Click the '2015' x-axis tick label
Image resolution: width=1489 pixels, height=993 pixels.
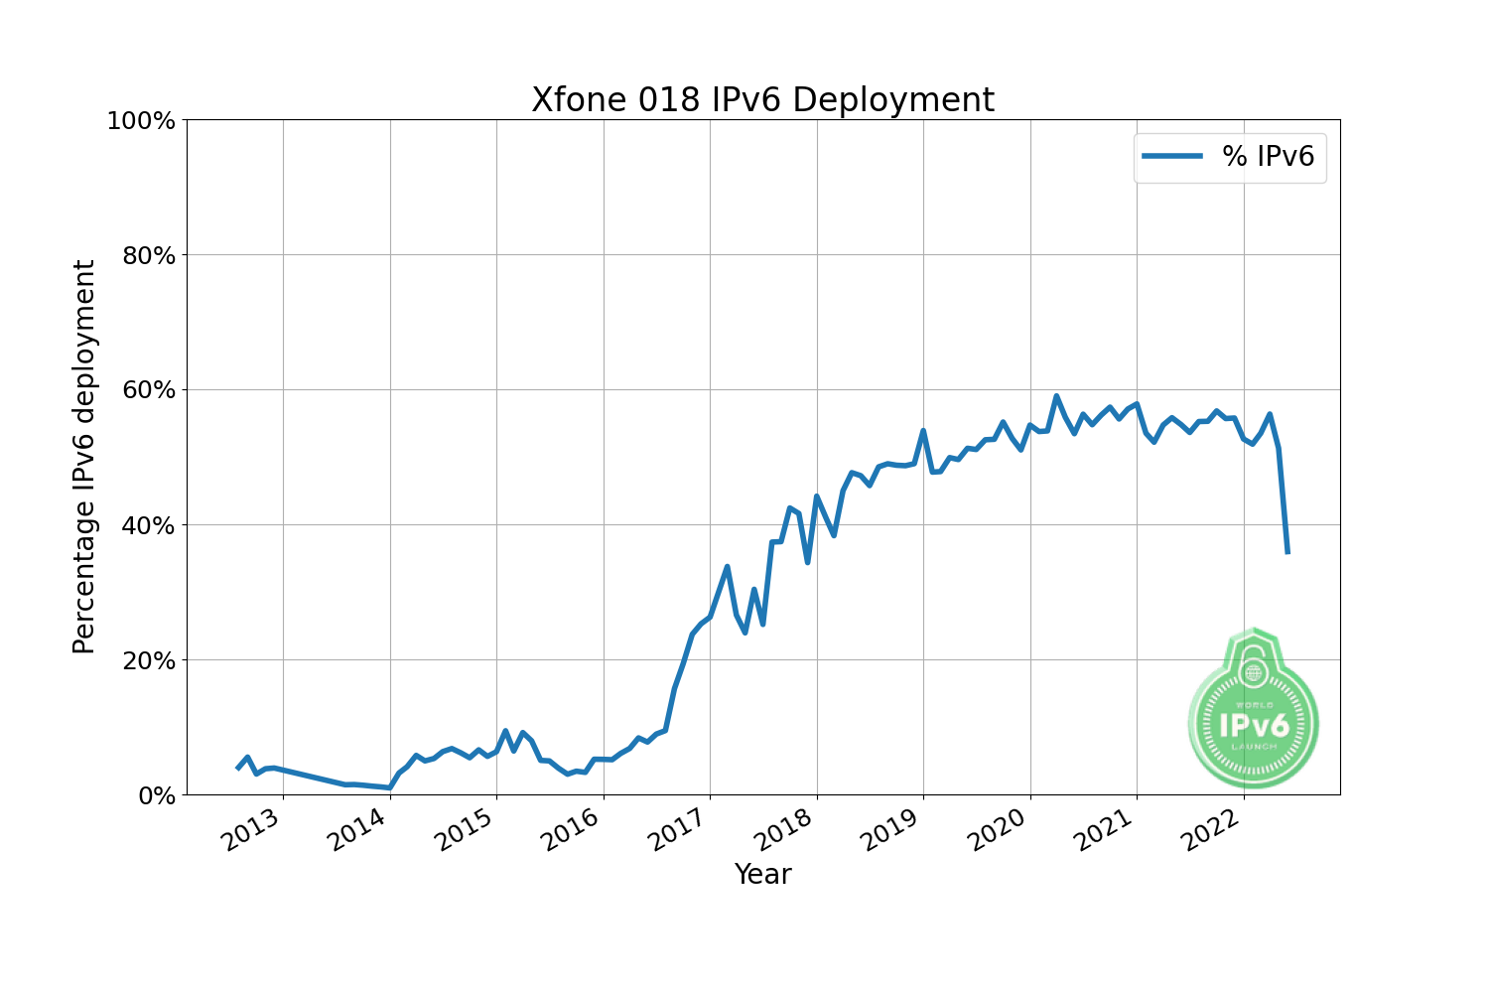[466, 830]
